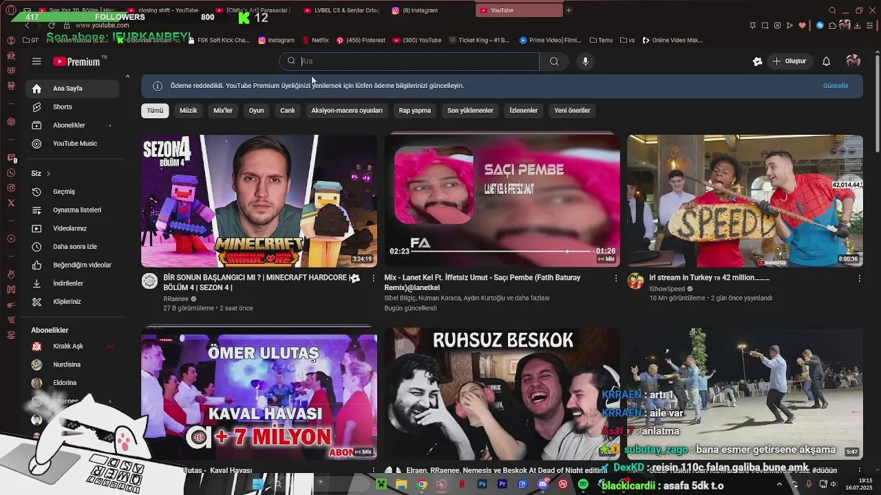Open WhatsApp in the browser sidebar
Image resolution: width=881 pixels, height=495 pixels.
tap(11, 173)
